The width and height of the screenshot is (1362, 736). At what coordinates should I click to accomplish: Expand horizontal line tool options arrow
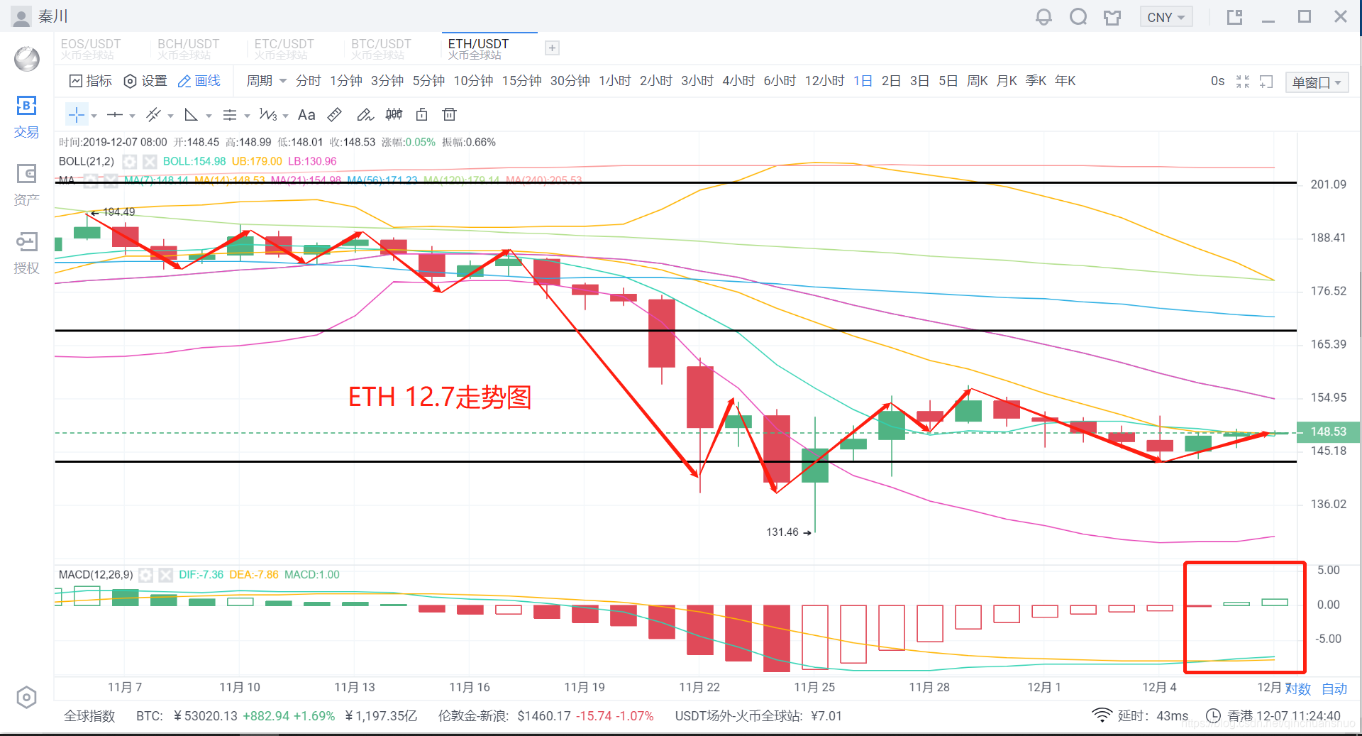(x=132, y=116)
